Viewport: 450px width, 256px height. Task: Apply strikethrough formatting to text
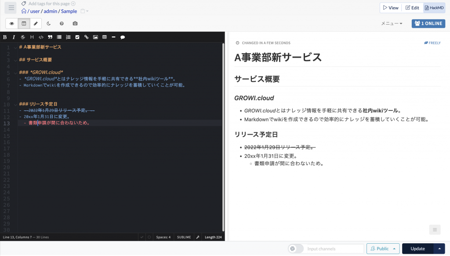[x=23, y=37]
